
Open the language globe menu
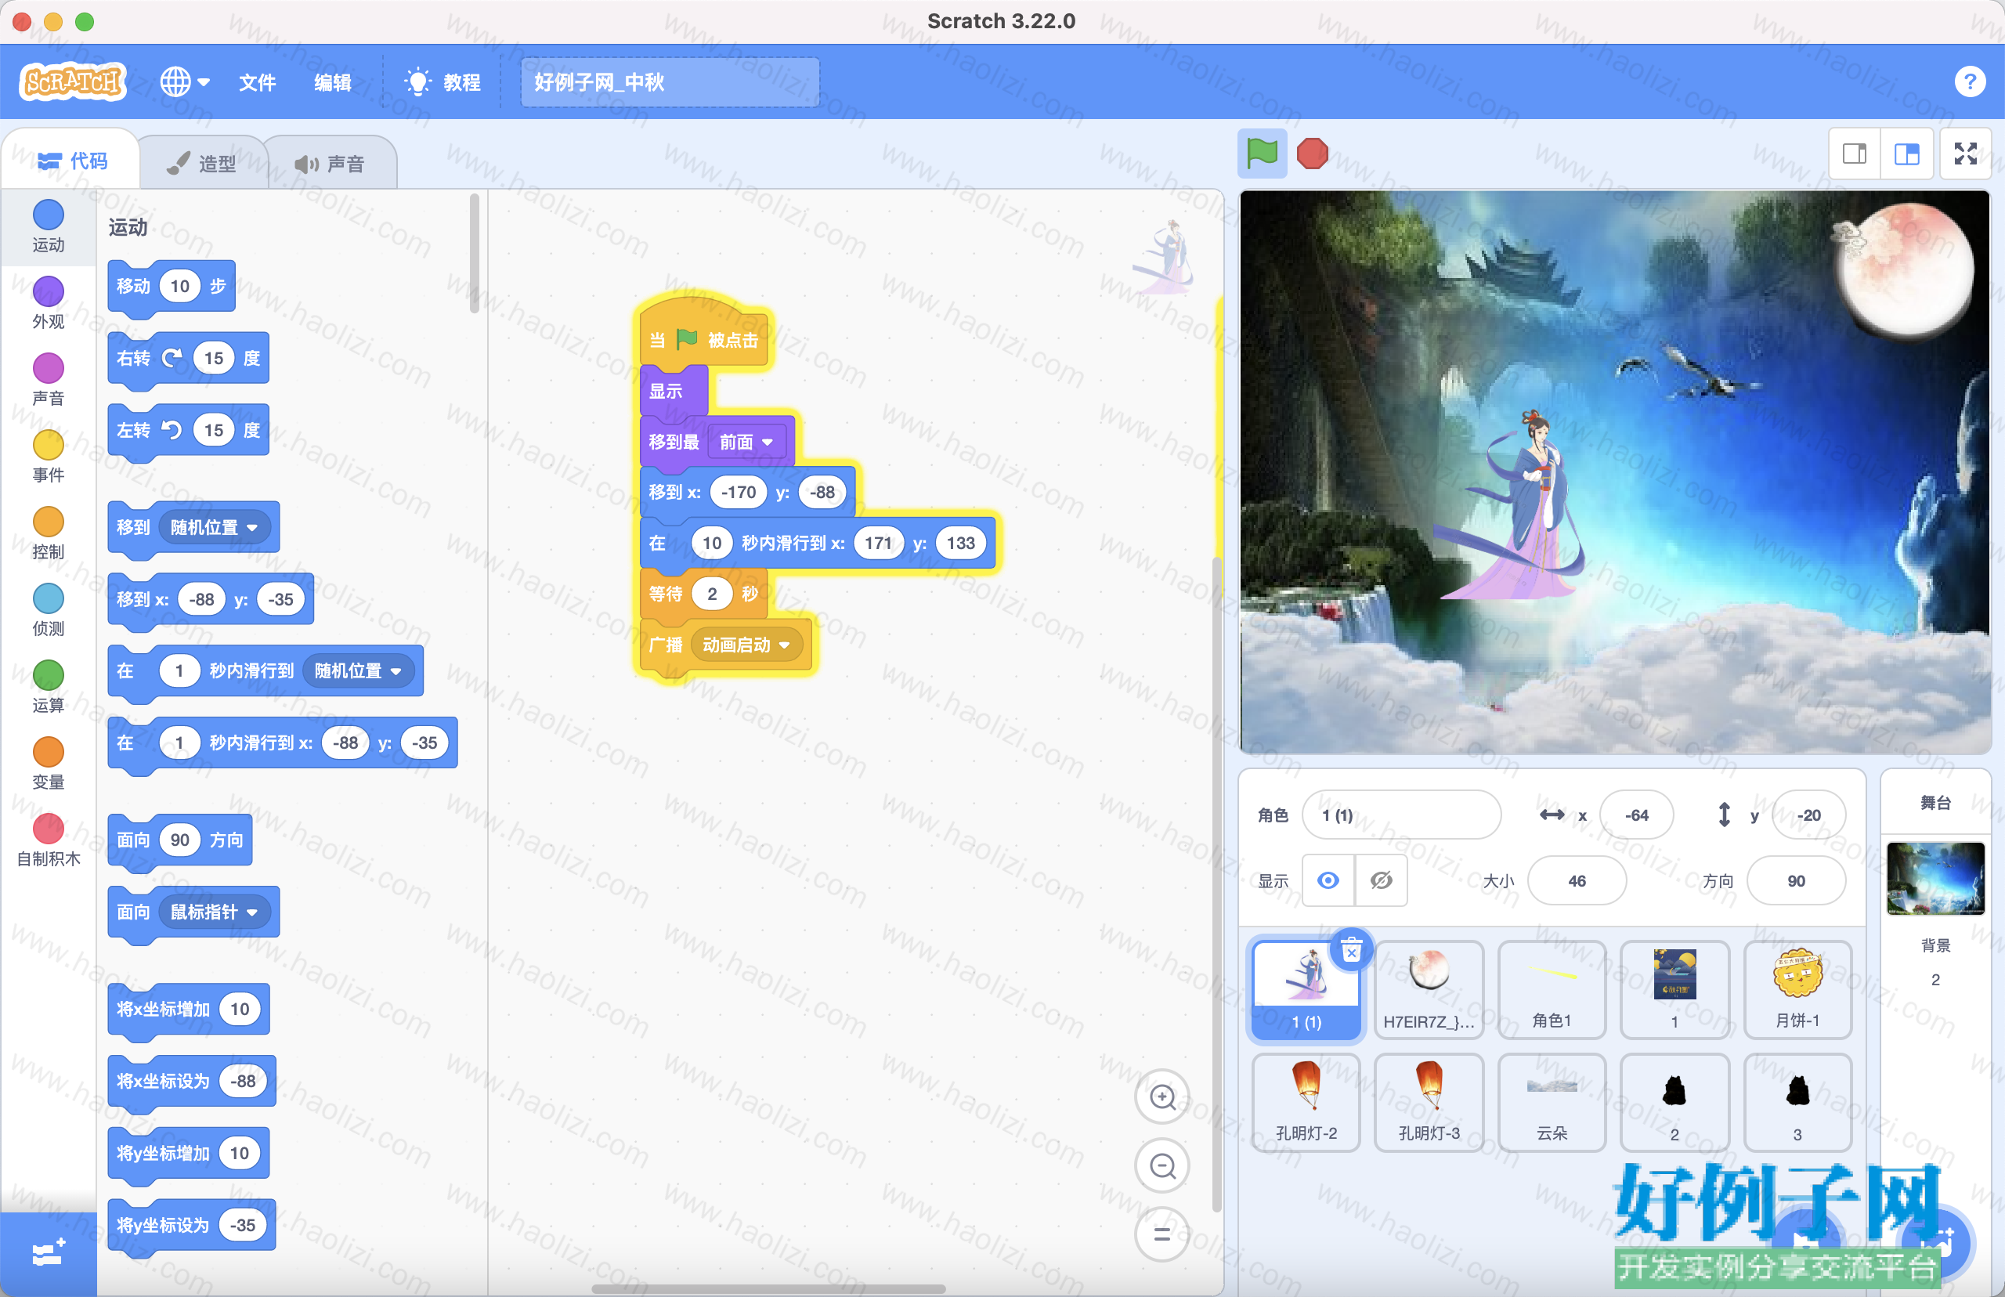[184, 82]
